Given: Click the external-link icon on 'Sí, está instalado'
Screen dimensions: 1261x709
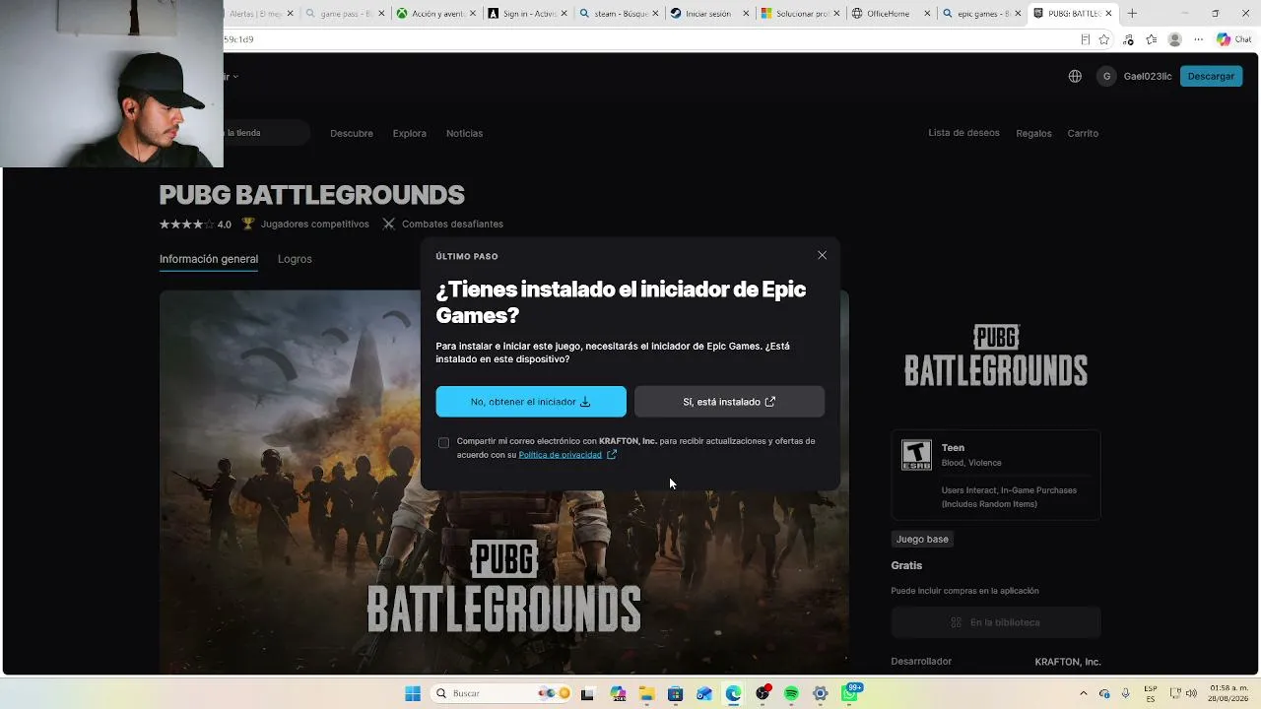Looking at the screenshot, I should click(770, 402).
